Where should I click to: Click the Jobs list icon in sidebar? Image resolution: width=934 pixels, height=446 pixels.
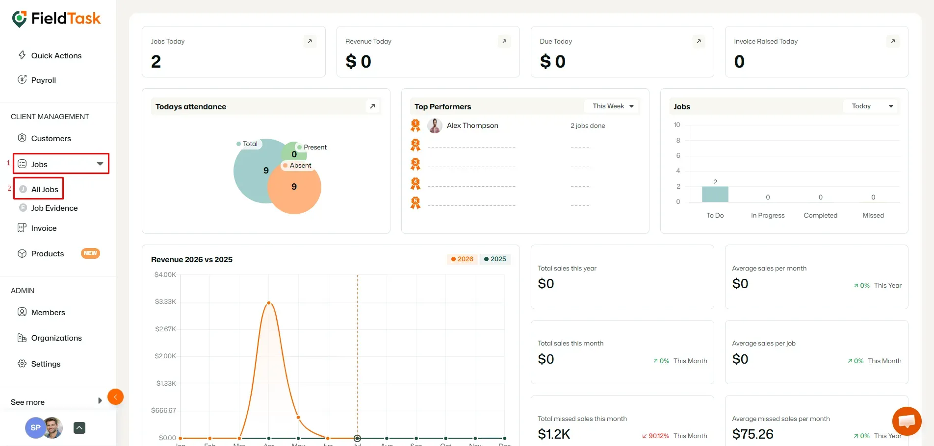22,164
